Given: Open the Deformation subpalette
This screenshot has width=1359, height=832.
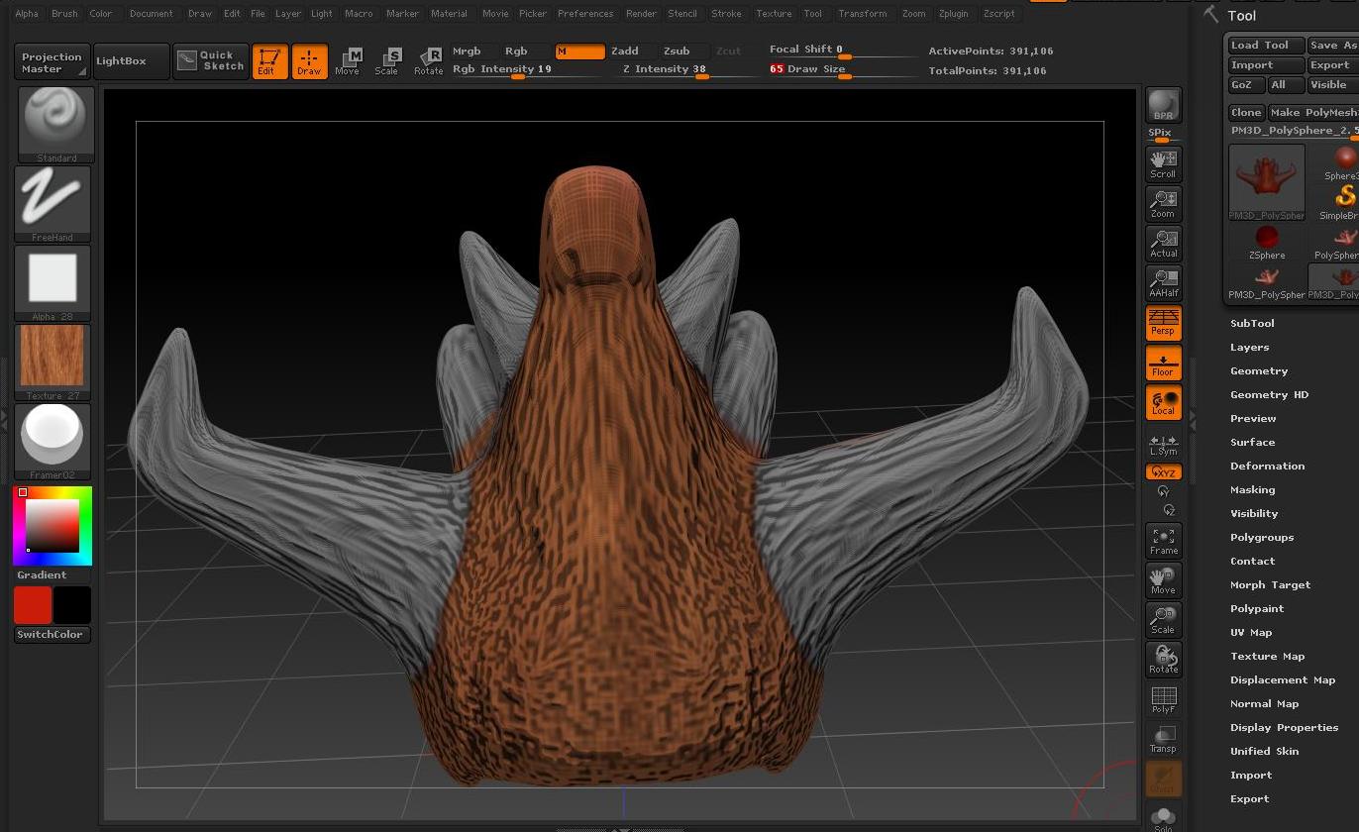Looking at the screenshot, I should [x=1267, y=466].
